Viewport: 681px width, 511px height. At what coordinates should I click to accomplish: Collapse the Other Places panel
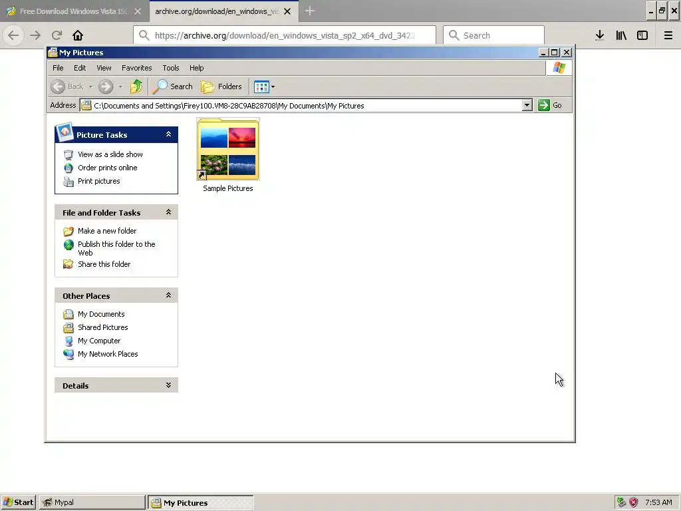(x=168, y=295)
